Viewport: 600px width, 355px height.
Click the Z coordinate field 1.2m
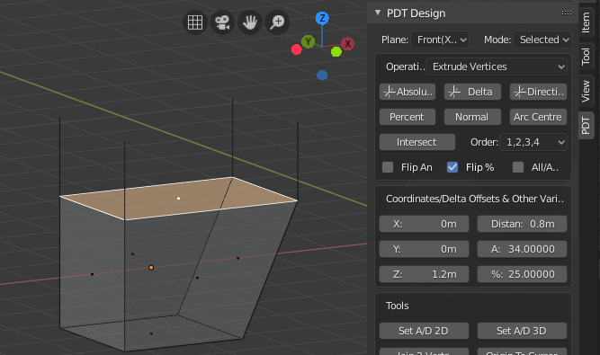(424, 274)
